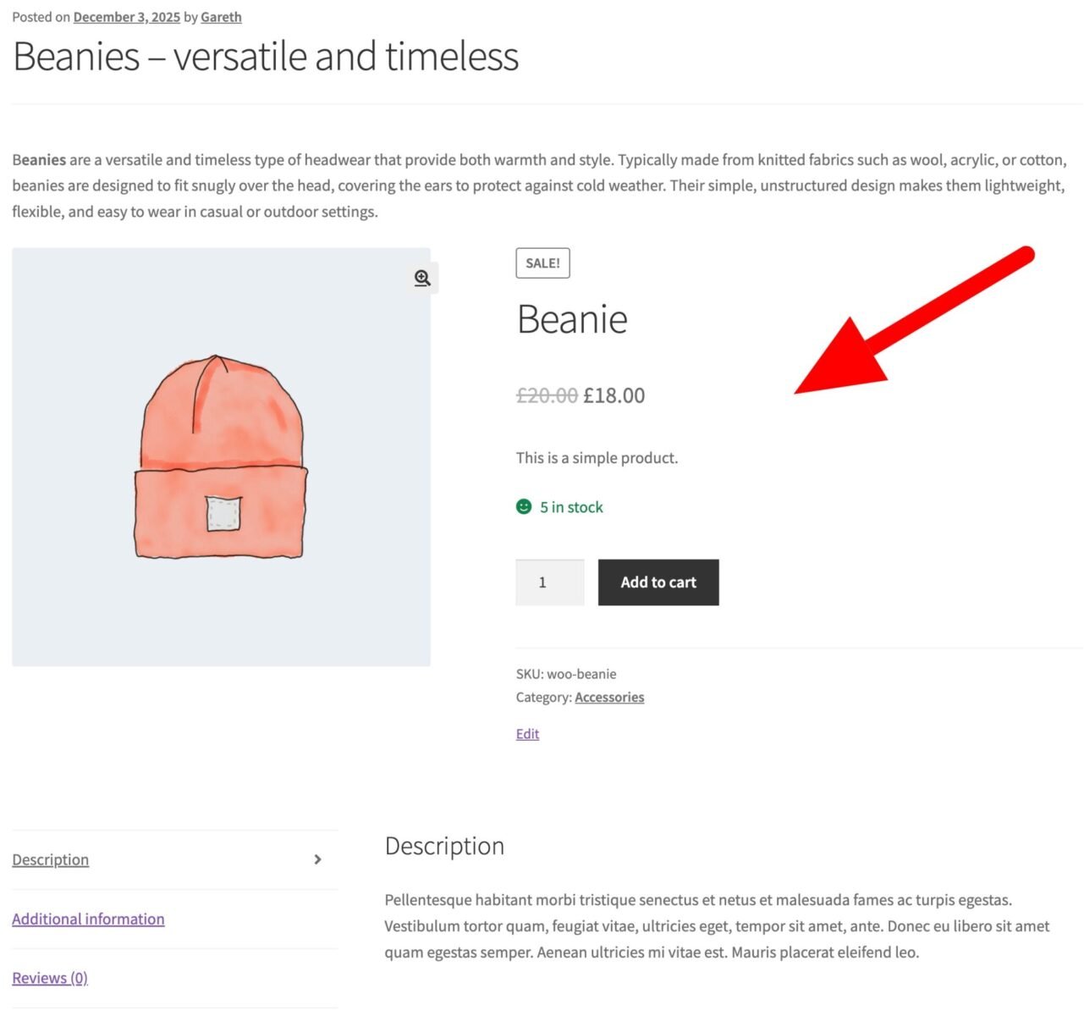
Task: Open the Accessories category link
Action: click(608, 697)
